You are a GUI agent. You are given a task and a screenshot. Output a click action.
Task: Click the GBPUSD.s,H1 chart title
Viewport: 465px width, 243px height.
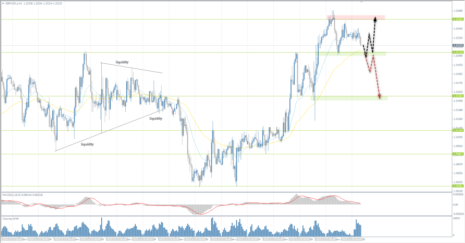tap(15, 3)
